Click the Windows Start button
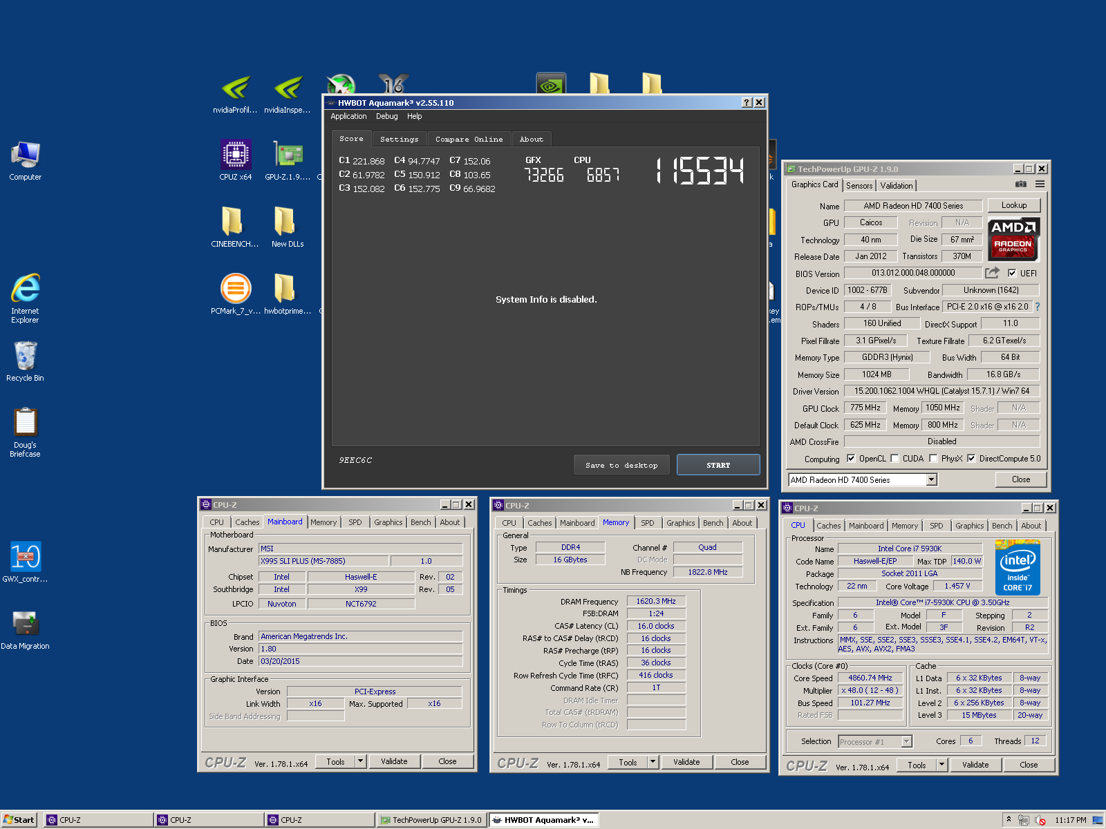This screenshot has width=1106, height=829. click(19, 820)
